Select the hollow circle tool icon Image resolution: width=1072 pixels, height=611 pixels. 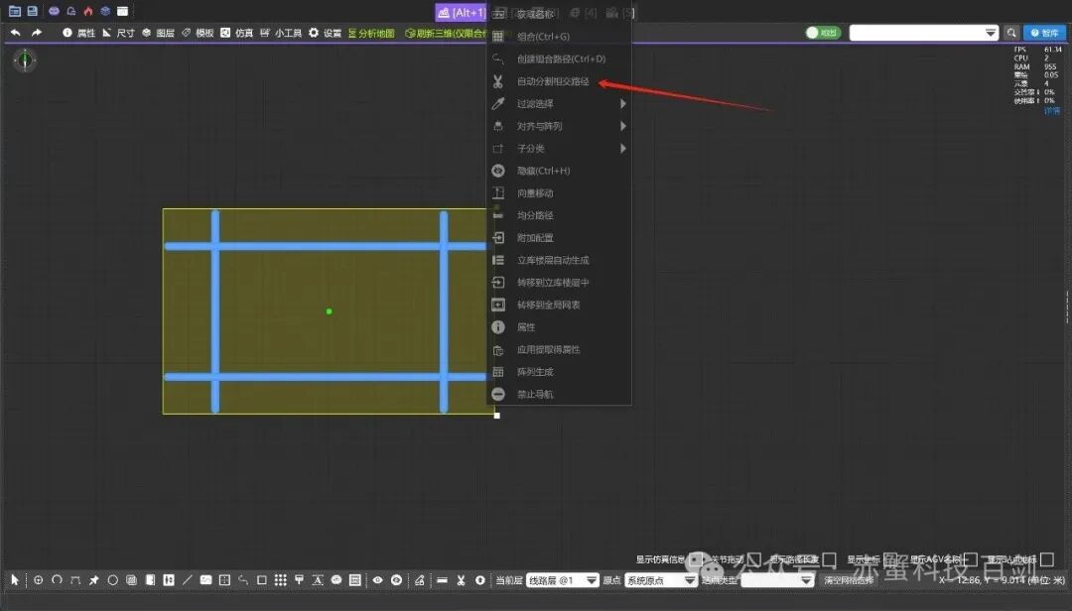click(x=113, y=580)
